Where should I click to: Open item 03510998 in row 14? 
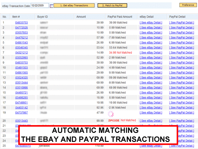pos(21,88)
